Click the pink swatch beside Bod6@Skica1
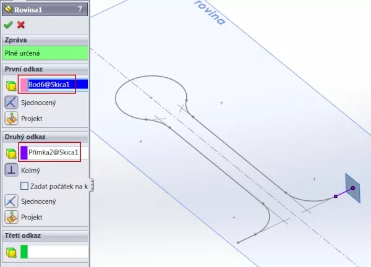Viewport: 371px width, 267px height. (23, 85)
